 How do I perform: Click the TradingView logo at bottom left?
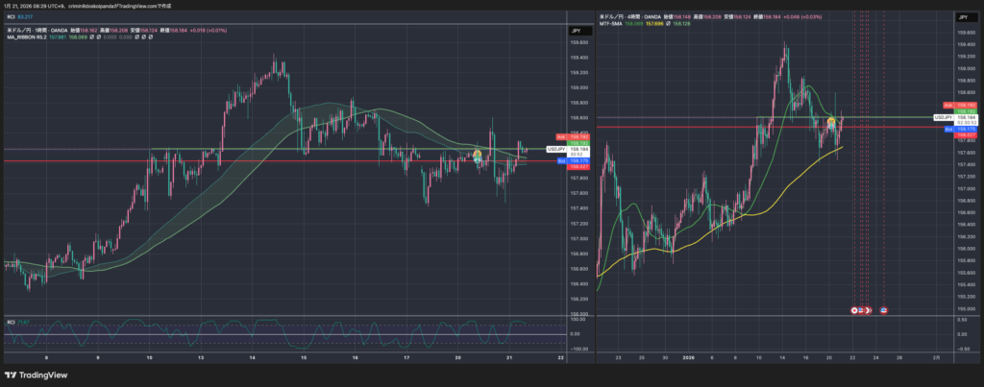pyautogui.click(x=31, y=375)
